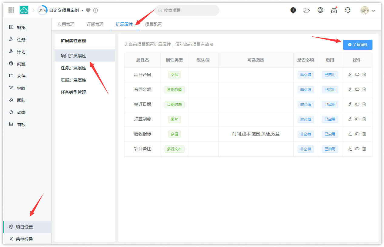Open the inbox notifications icon

(x=334, y=10)
